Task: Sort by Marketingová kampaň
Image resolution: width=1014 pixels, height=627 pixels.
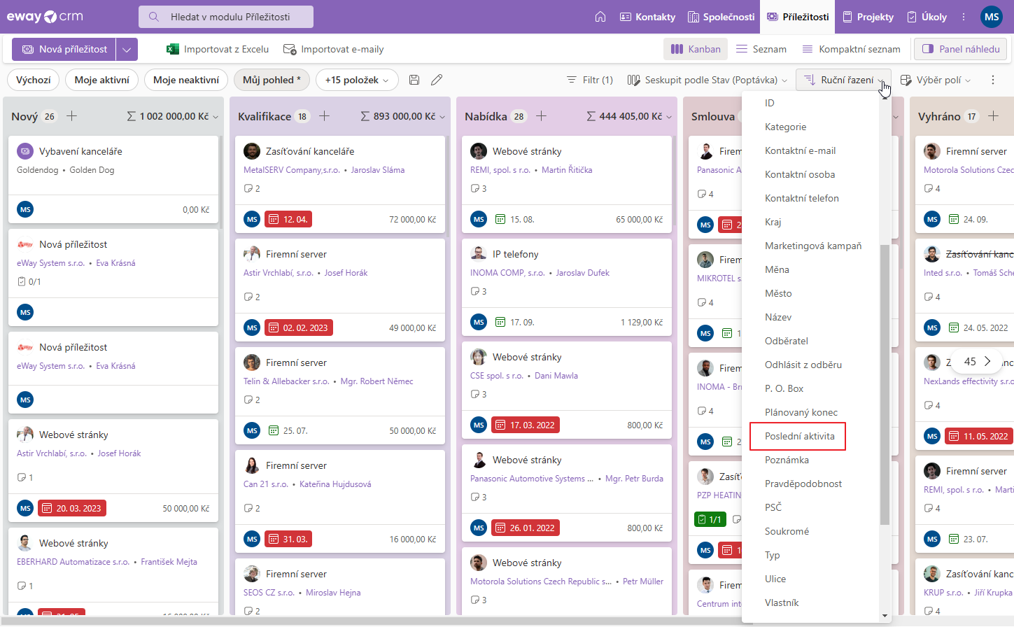Action: (810, 246)
